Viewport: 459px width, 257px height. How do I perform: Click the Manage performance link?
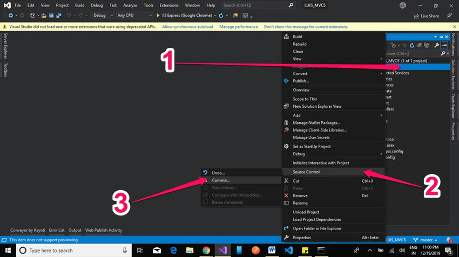(239, 26)
